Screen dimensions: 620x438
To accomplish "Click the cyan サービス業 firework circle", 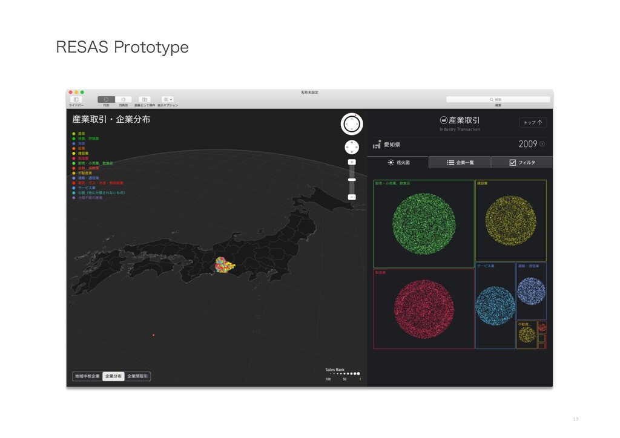I will pyautogui.click(x=495, y=306).
